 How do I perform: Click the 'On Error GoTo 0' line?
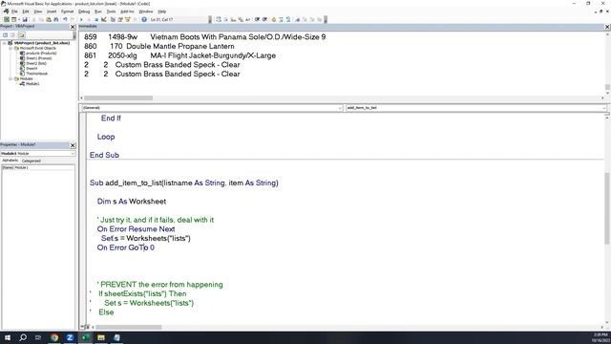tap(125, 247)
